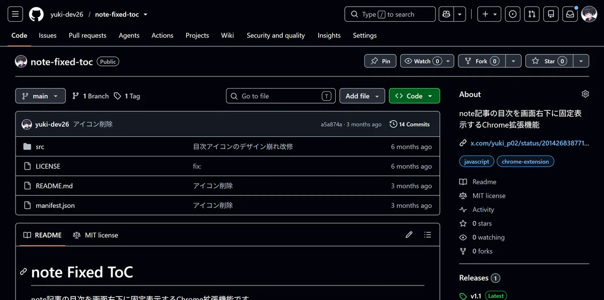Open the Projects tab
The image size is (604, 300).
point(197,35)
